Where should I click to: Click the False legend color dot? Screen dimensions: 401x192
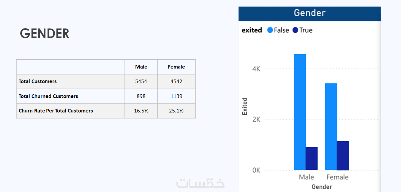[270, 30]
